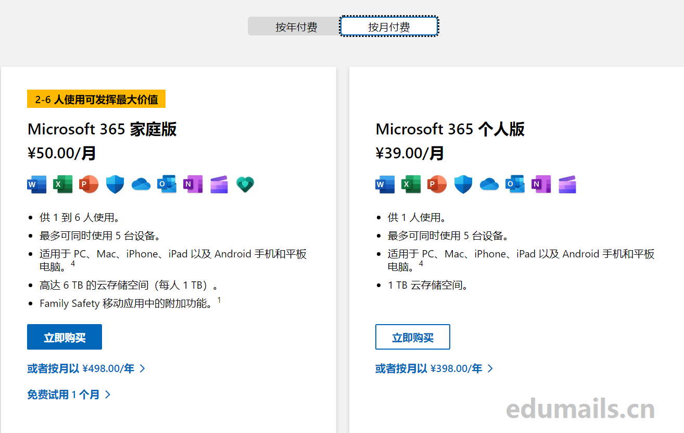Click the 1 TB 云存储空间 bullet

point(428,285)
